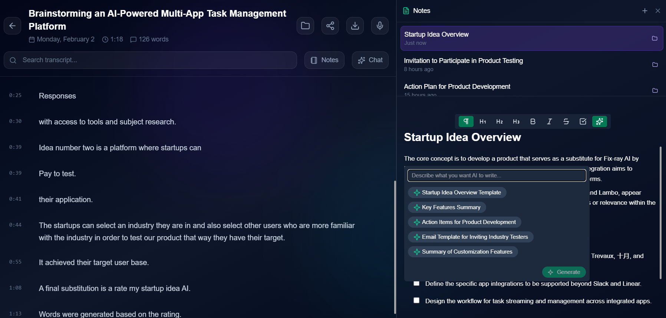
Task: Click the back arrow button
Action: click(12, 26)
